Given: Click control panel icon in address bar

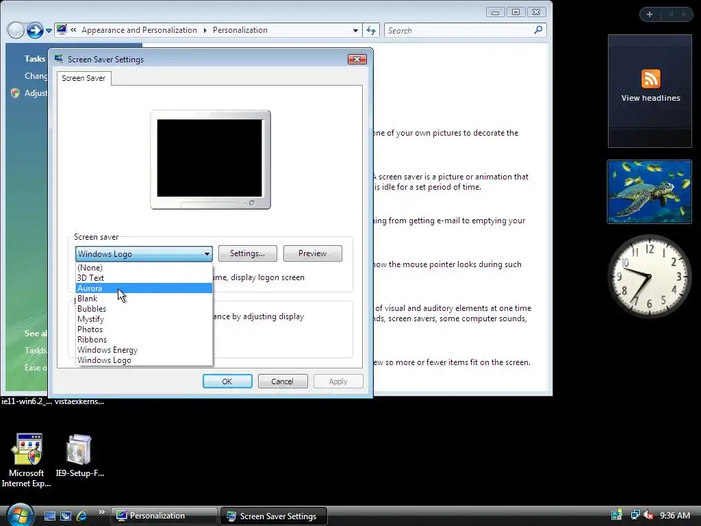Looking at the screenshot, I should point(62,30).
